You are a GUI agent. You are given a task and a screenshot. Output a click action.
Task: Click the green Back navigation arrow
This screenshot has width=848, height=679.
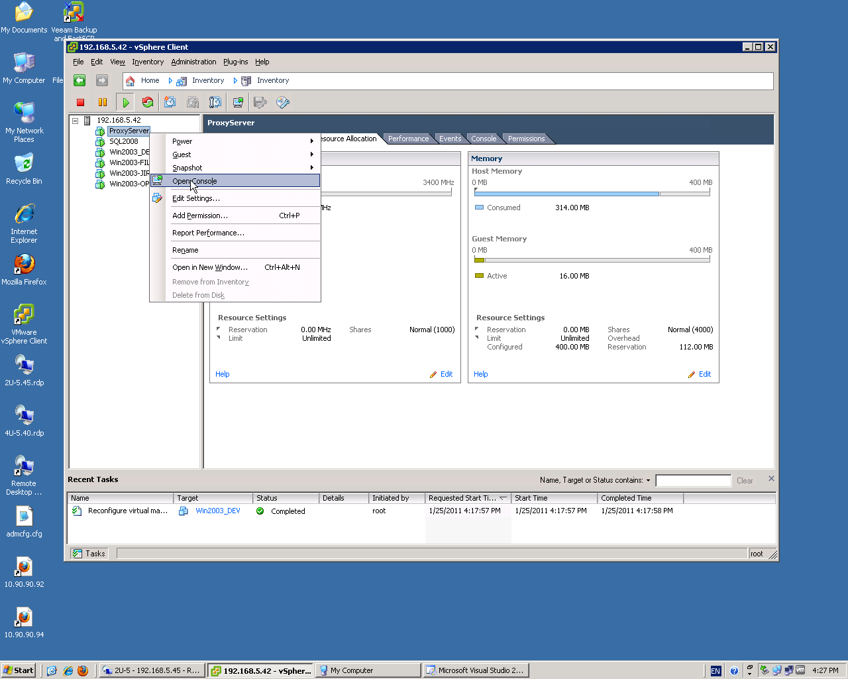pos(79,80)
